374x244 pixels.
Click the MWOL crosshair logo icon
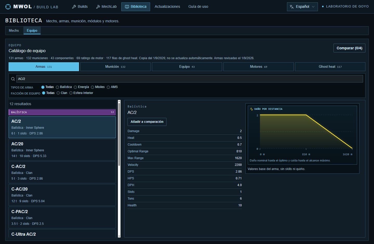8,7
